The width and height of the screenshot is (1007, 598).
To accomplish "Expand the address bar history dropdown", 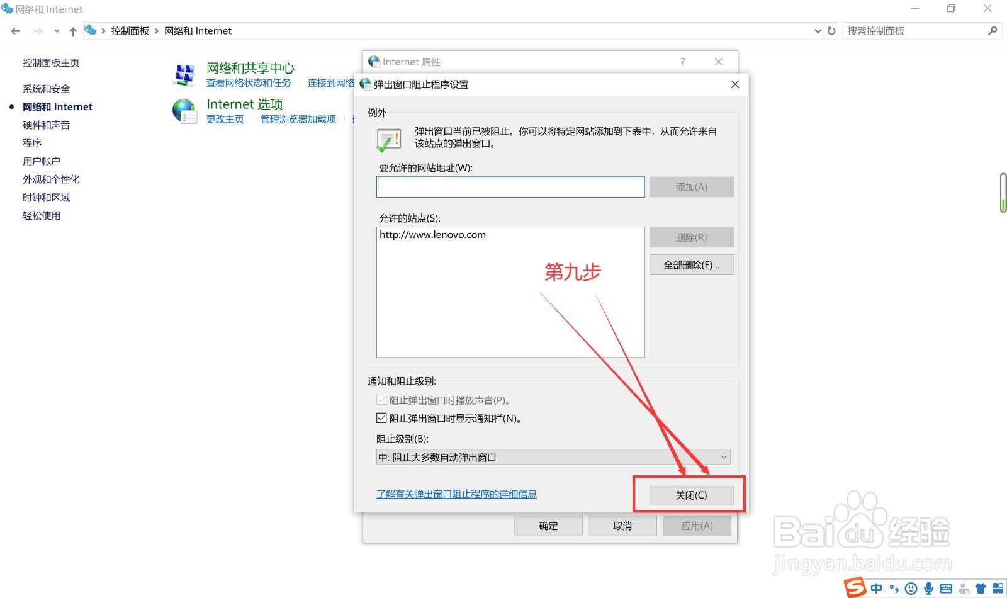I will click(818, 30).
